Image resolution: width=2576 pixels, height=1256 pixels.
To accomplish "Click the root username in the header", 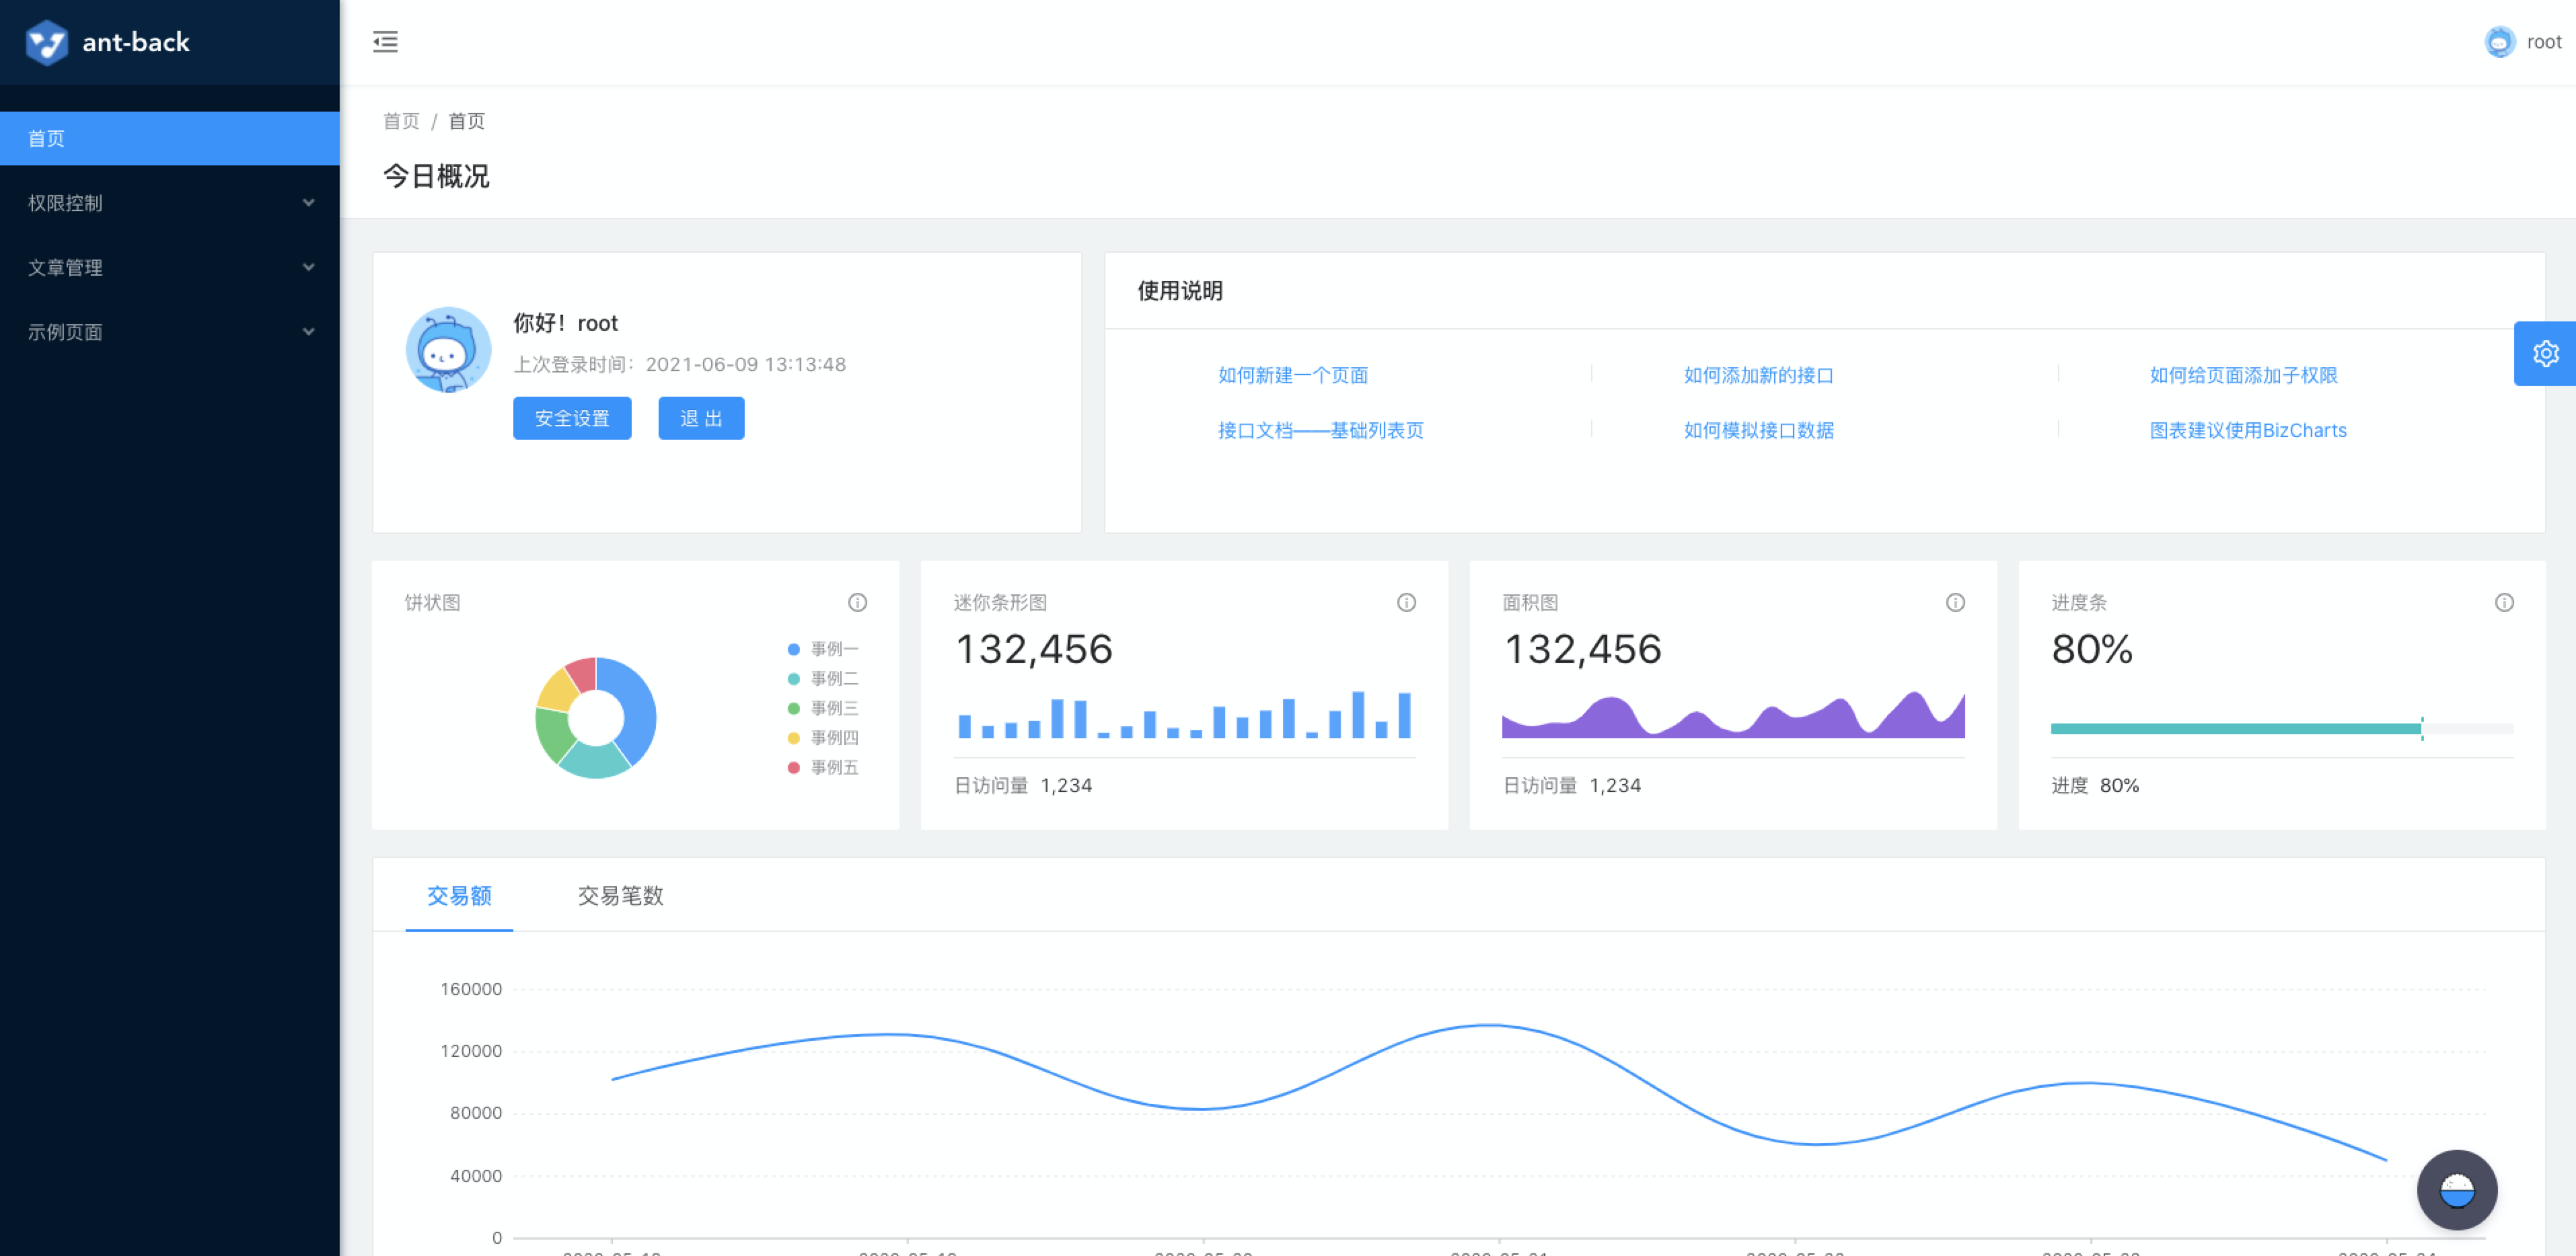I will (x=2544, y=42).
